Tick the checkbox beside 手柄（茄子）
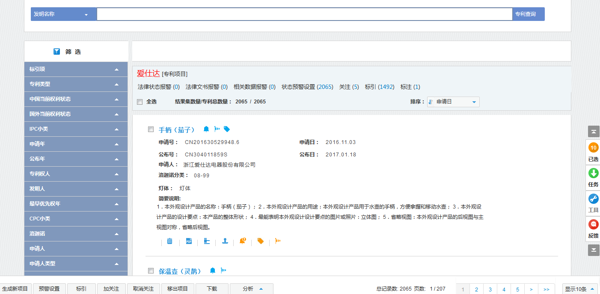Viewport: 600px width, 294px height. [x=151, y=129]
